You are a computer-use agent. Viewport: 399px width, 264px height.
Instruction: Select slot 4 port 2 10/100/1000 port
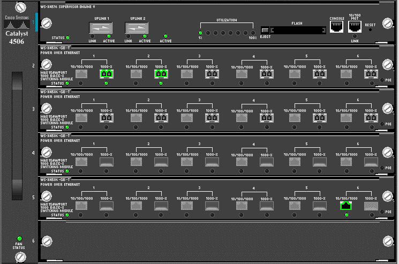(136, 162)
